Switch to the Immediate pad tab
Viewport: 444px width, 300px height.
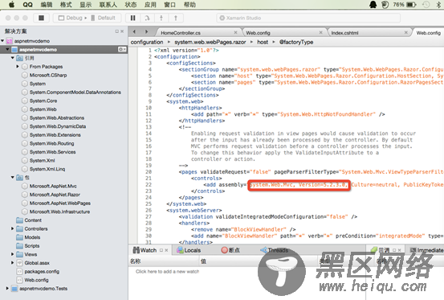pyautogui.click(x=427, y=250)
